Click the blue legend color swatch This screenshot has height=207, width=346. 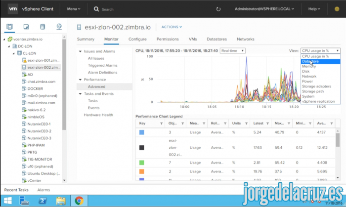click(142, 132)
